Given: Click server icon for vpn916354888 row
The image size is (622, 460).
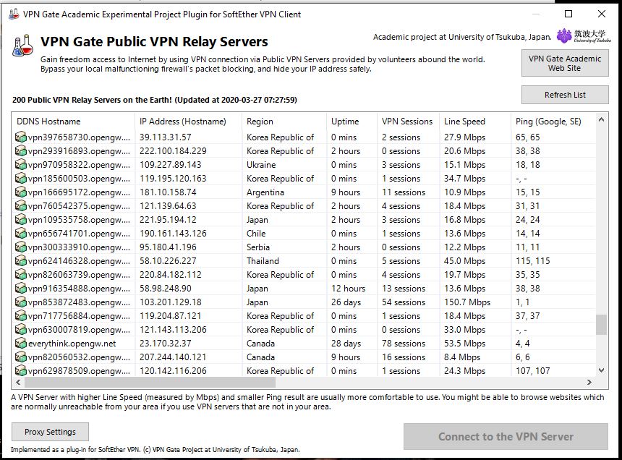Looking at the screenshot, I should pyautogui.click(x=21, y=289).
